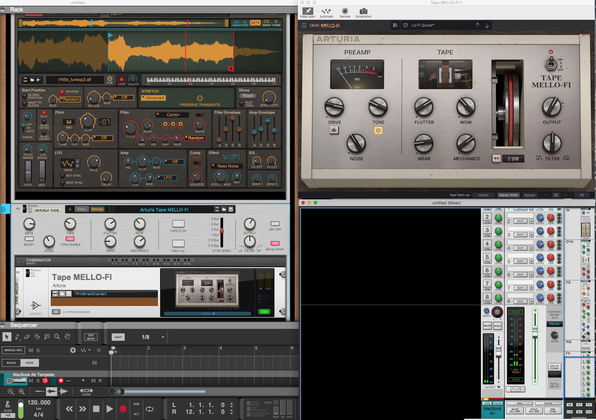Select the Pencil tool in Sequencer
The height and width of the screenshot is (420, 596).
[17, 337]
